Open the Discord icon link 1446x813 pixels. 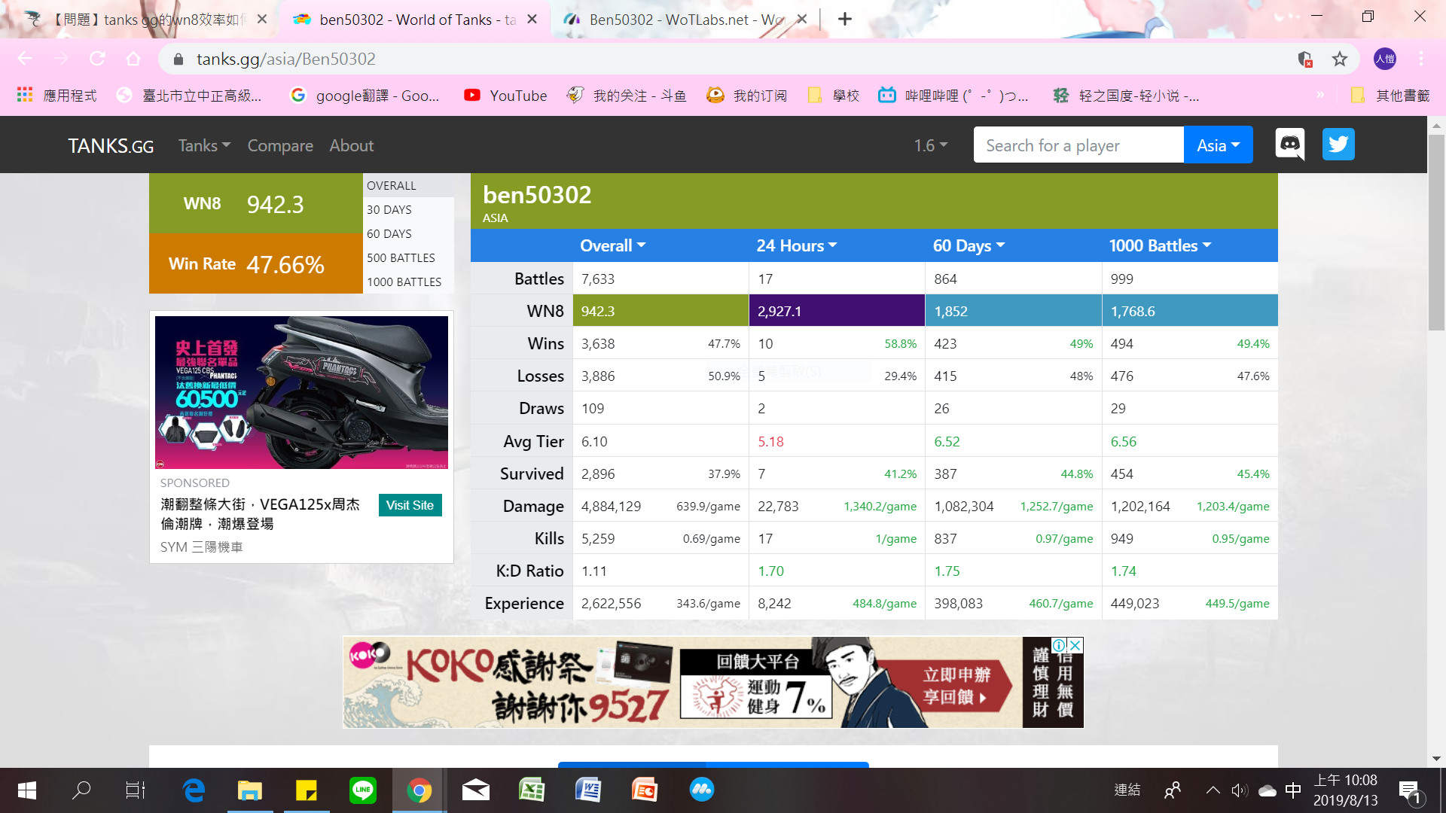(1290, 144)
